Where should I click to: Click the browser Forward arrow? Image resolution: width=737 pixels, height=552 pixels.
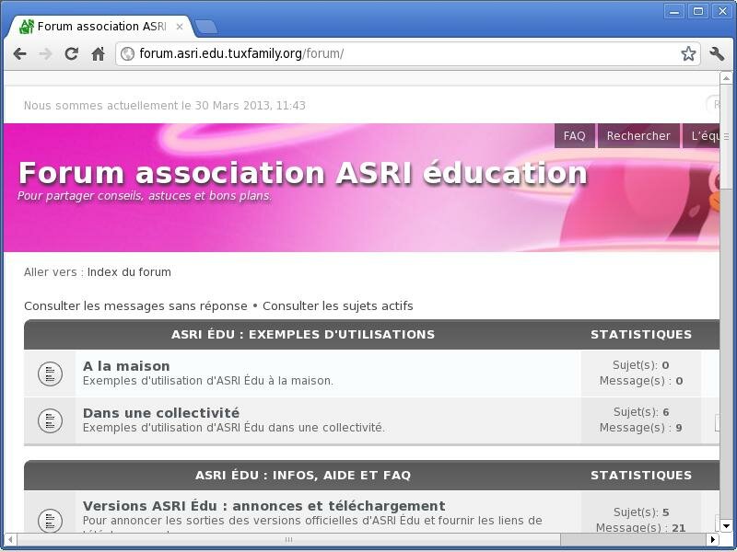point(45,54)
